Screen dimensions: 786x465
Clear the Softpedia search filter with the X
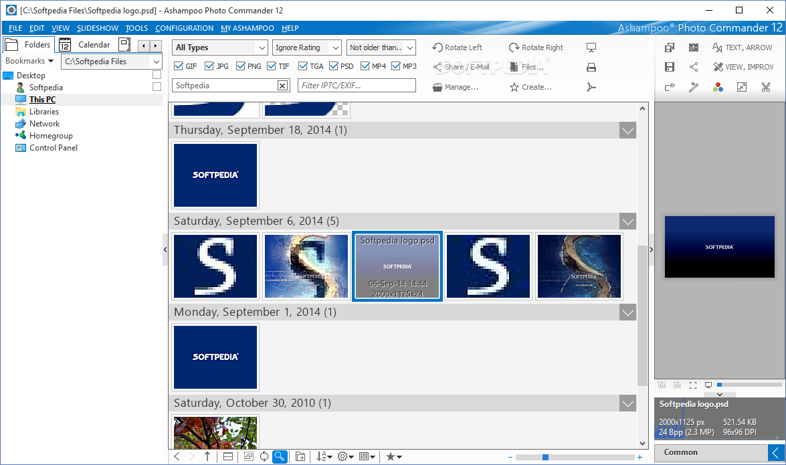283,86
